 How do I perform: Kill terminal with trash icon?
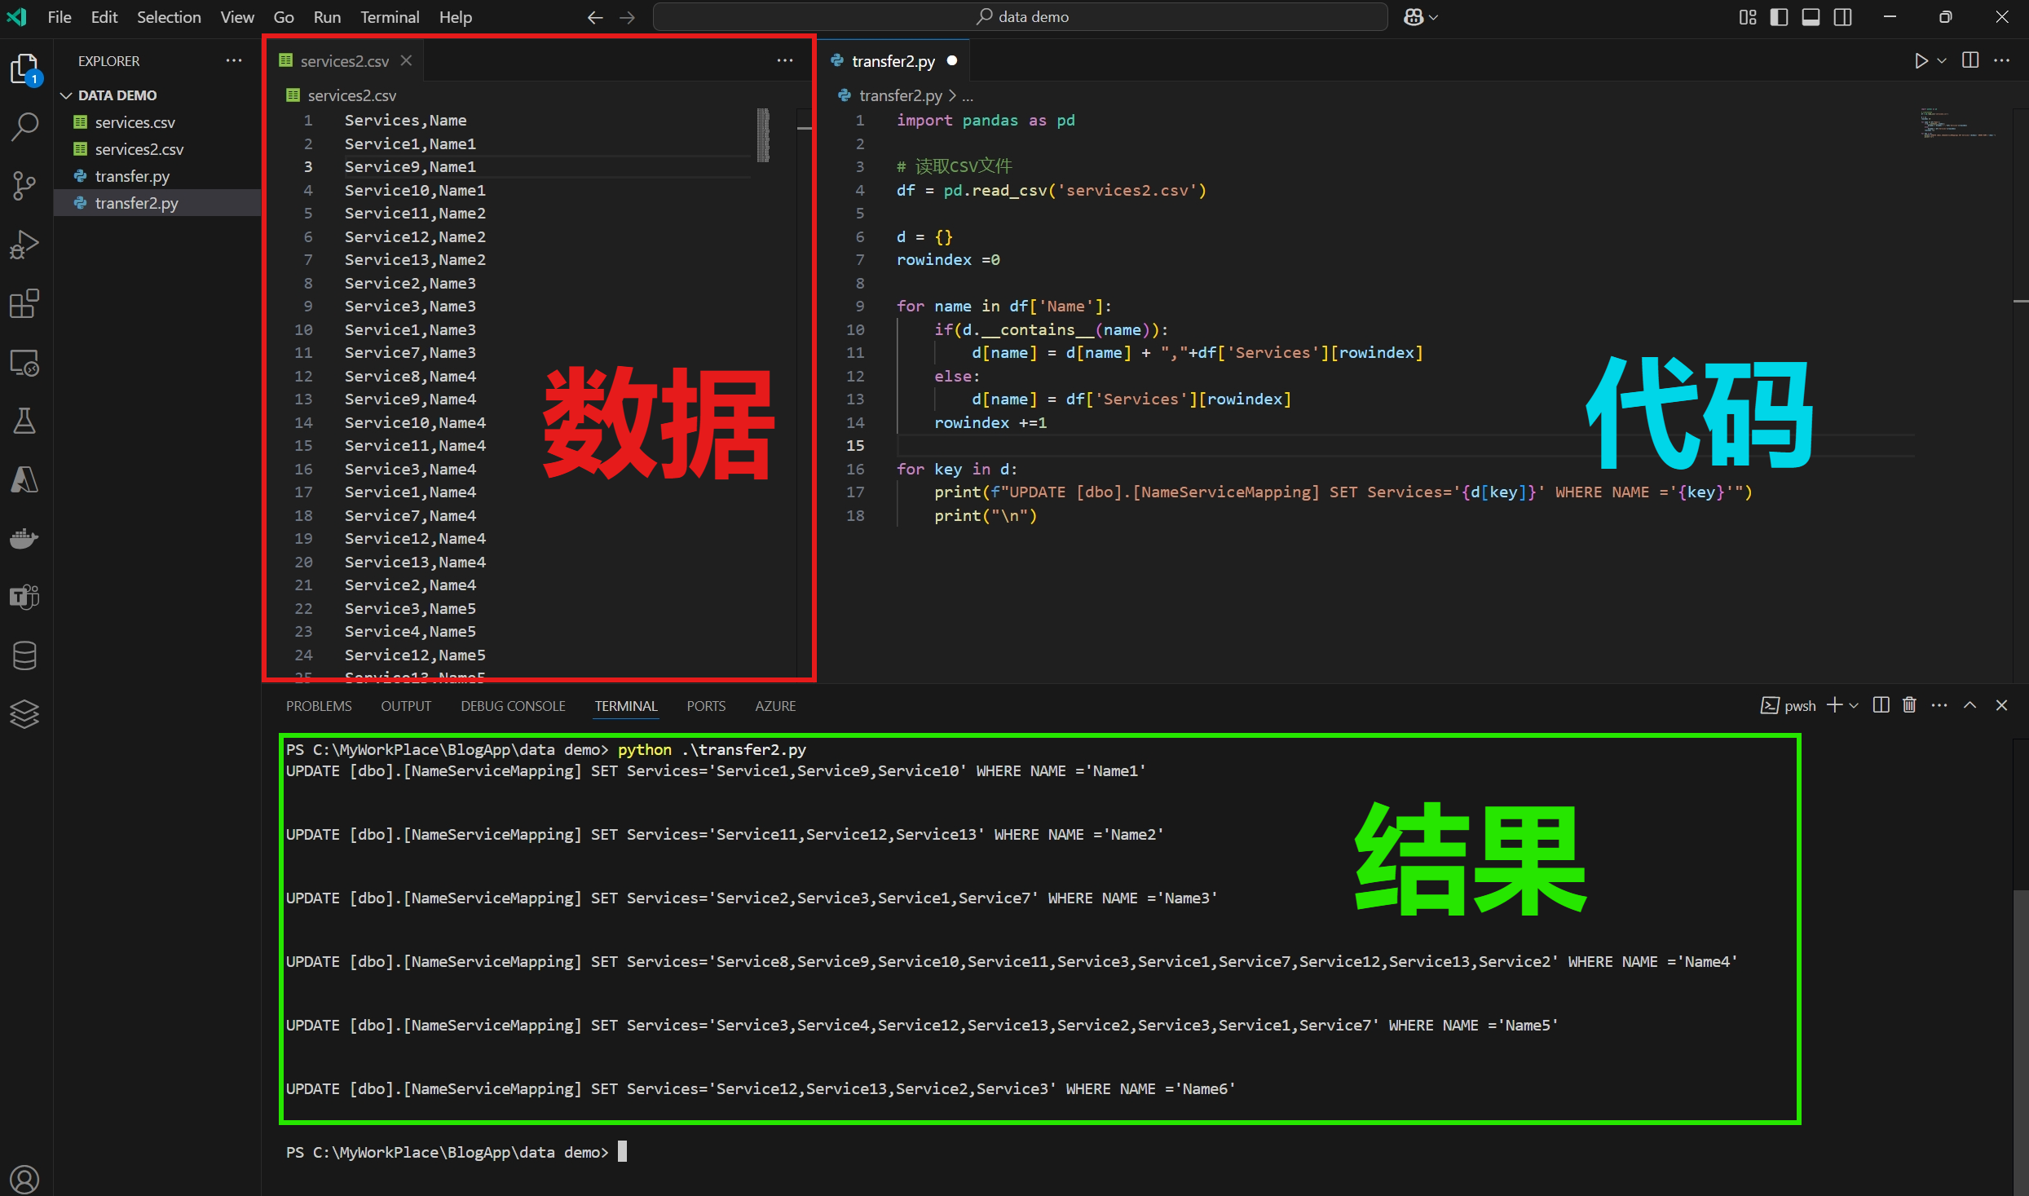[x=1909, y=705]
